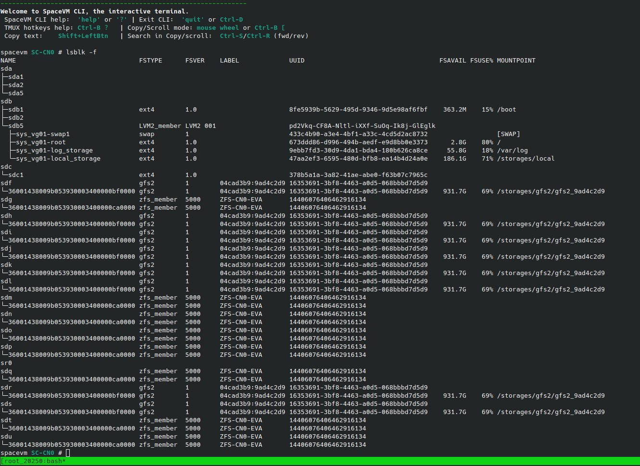Screen dimensions: 640x466
Task: Click the sys_vg01-log_storage volume entry
Action: 54,151
